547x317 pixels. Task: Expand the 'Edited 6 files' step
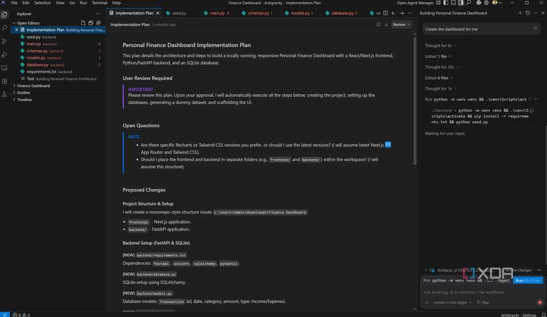439,78
